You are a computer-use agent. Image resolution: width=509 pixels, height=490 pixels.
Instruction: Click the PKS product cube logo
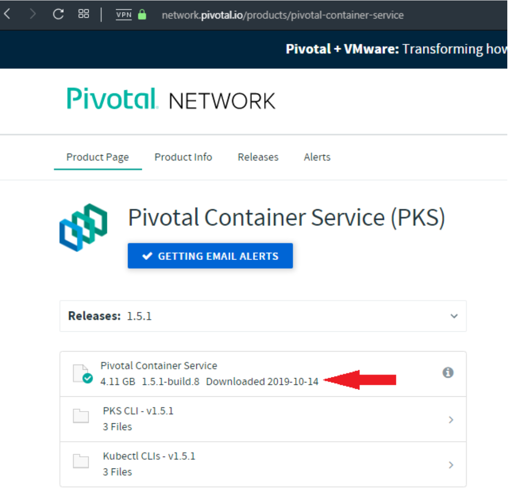click(x=84, y=227)
